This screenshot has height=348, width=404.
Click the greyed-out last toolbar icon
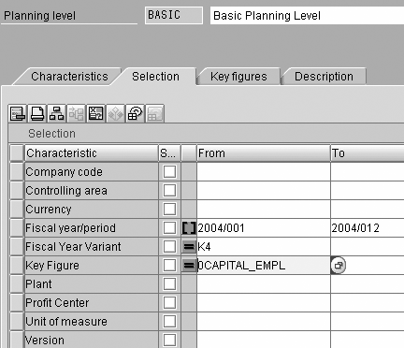click(154, 113)
